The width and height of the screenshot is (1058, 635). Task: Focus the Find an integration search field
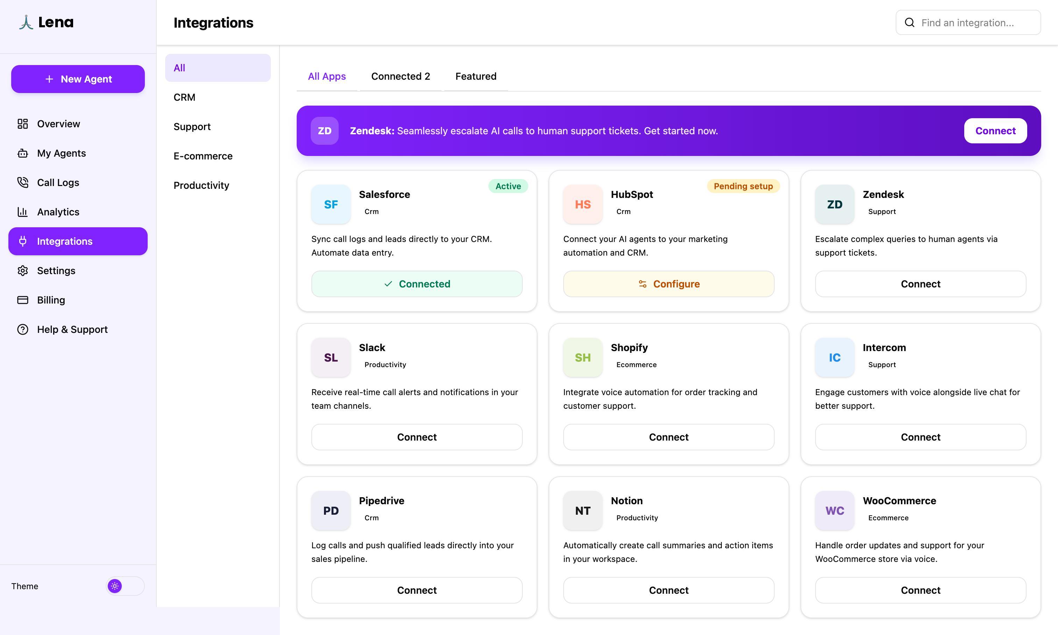click(968, 23)
